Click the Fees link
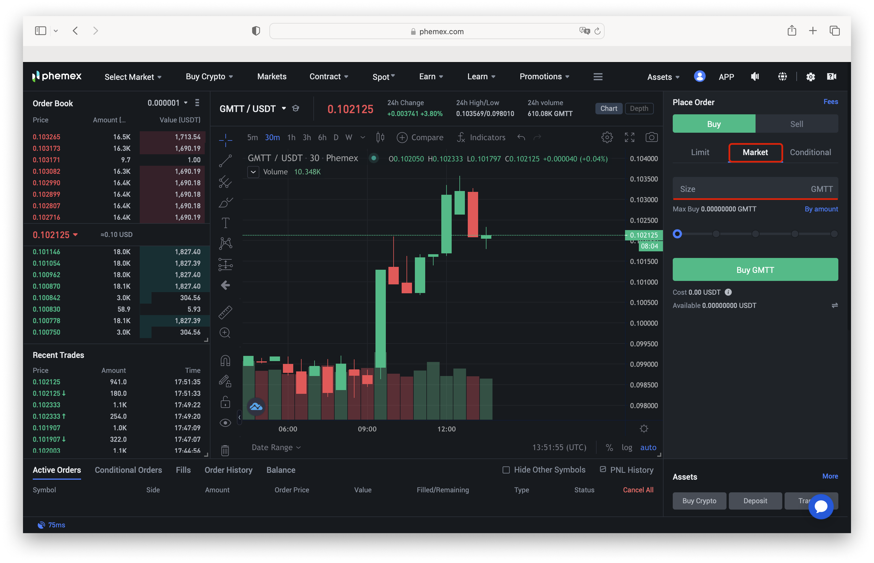This screenshot has width=874, height=563. click(831, 102)
